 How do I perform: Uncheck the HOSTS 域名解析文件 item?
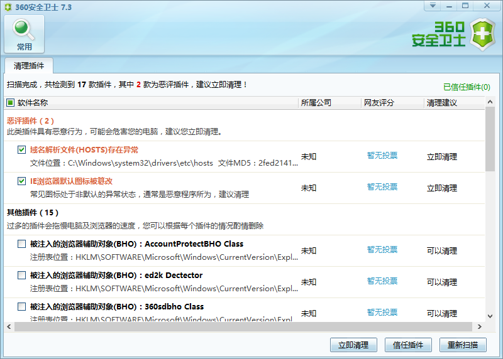(22, 150)
